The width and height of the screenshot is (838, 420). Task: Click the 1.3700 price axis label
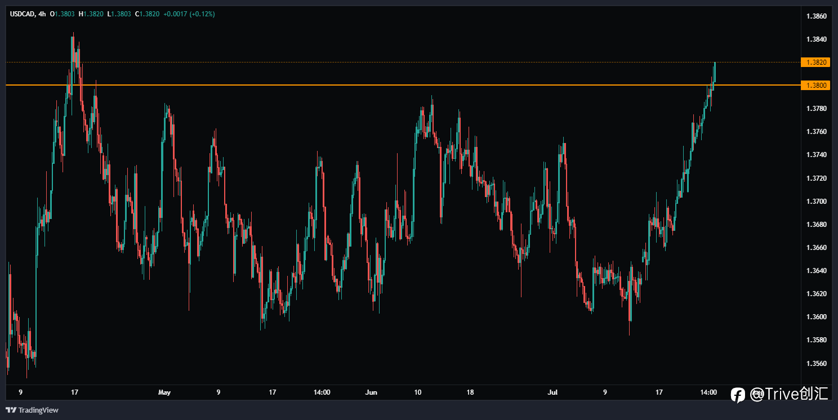(x=816, y=202)
